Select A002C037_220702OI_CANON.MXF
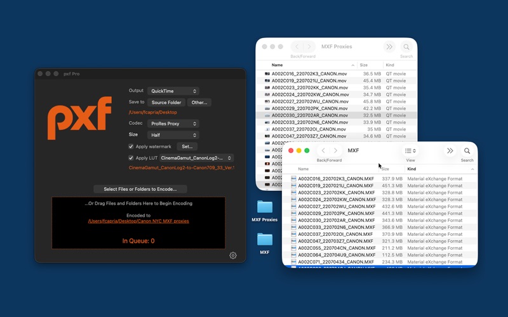This screenshot has height=317, width=508. click(x=380, y=234)
